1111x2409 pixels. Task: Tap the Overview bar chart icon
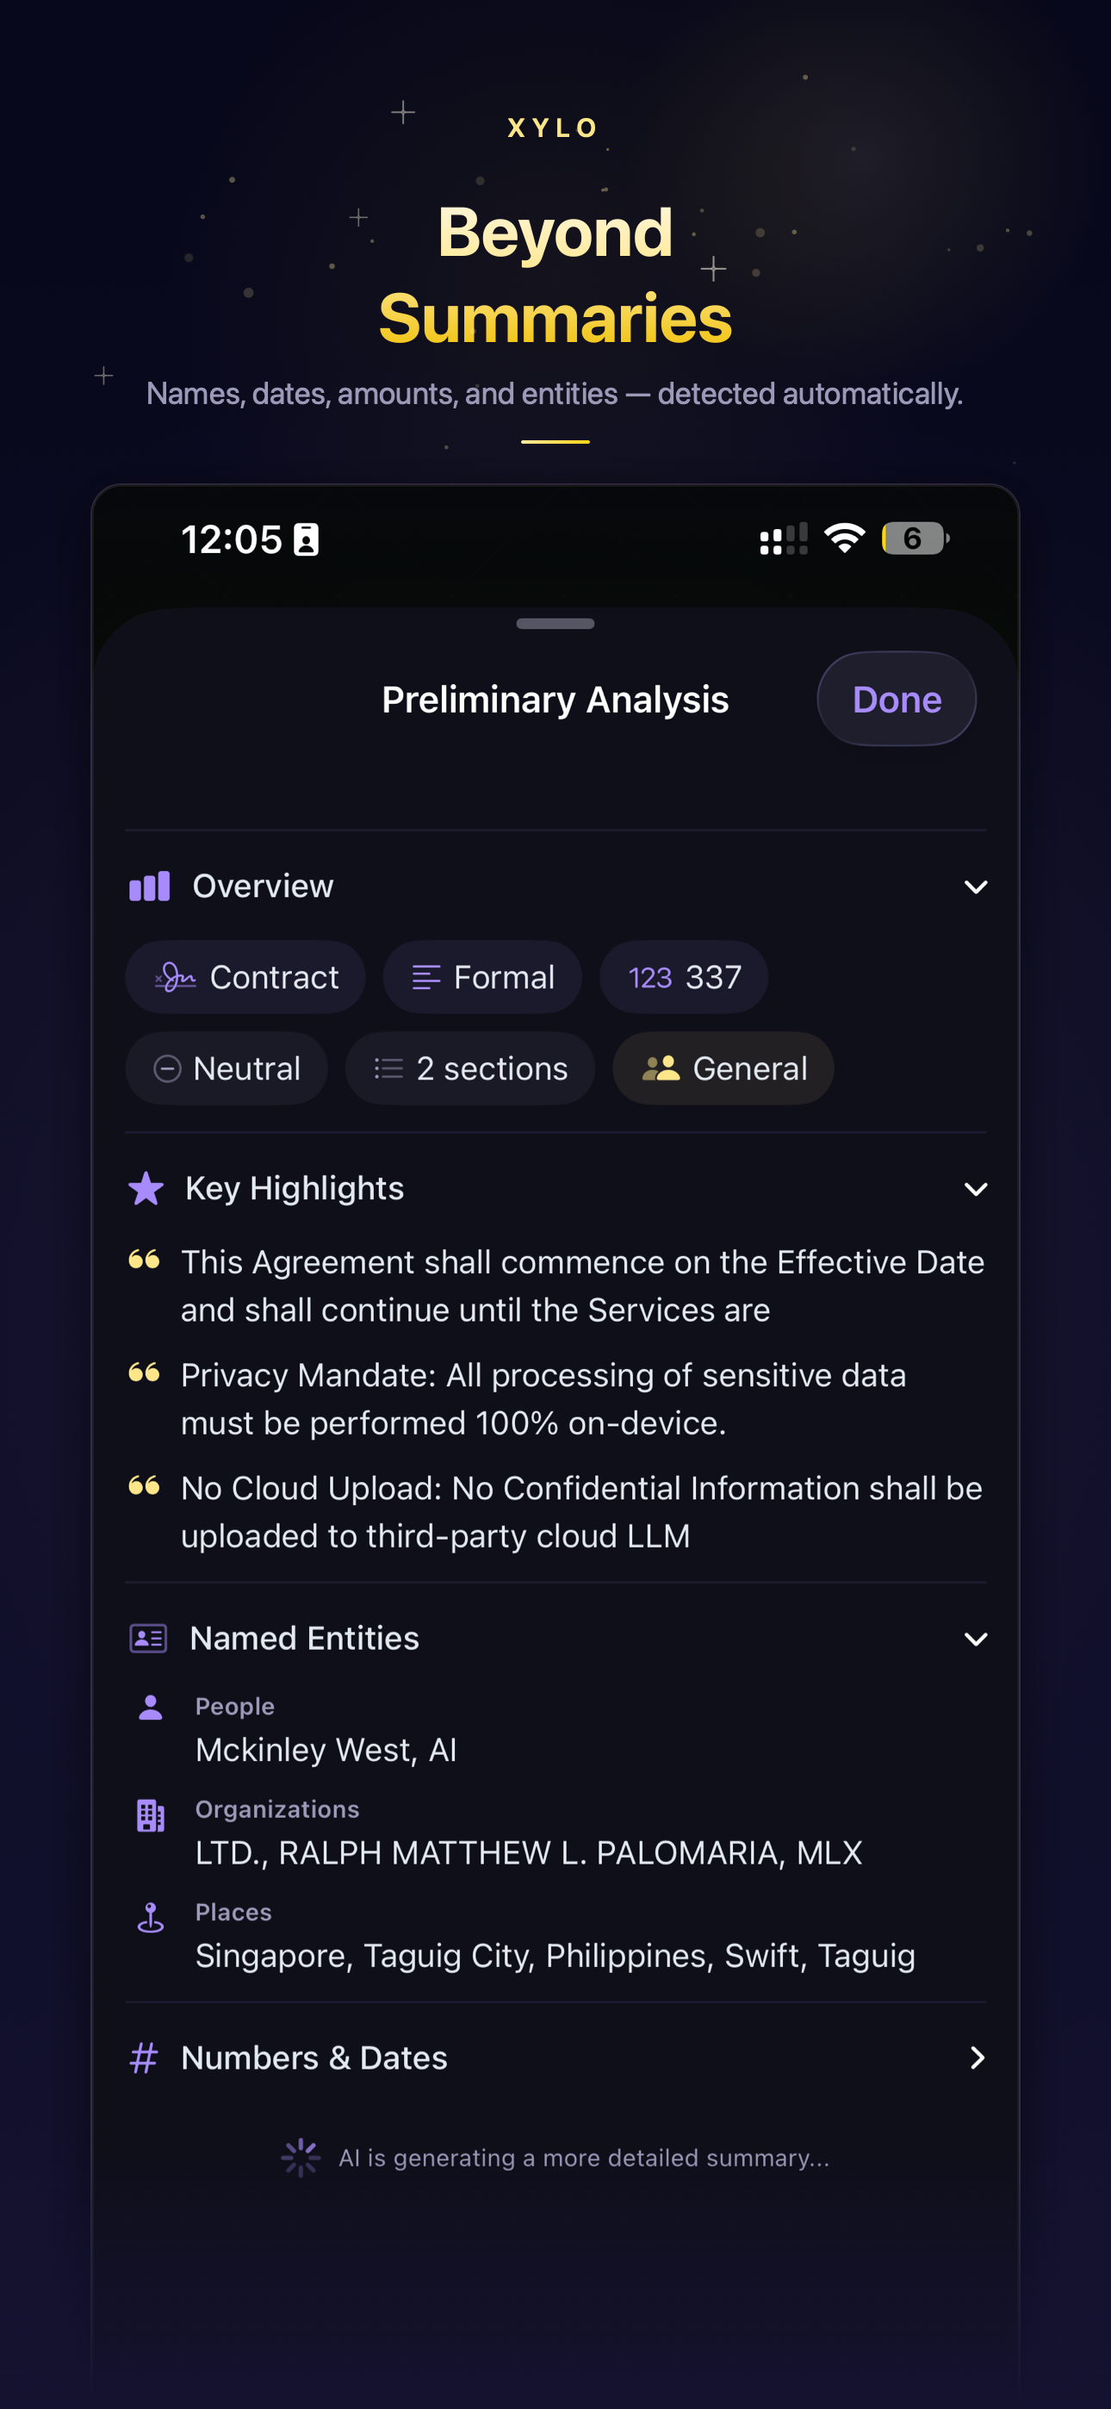(x=150, y=887)
